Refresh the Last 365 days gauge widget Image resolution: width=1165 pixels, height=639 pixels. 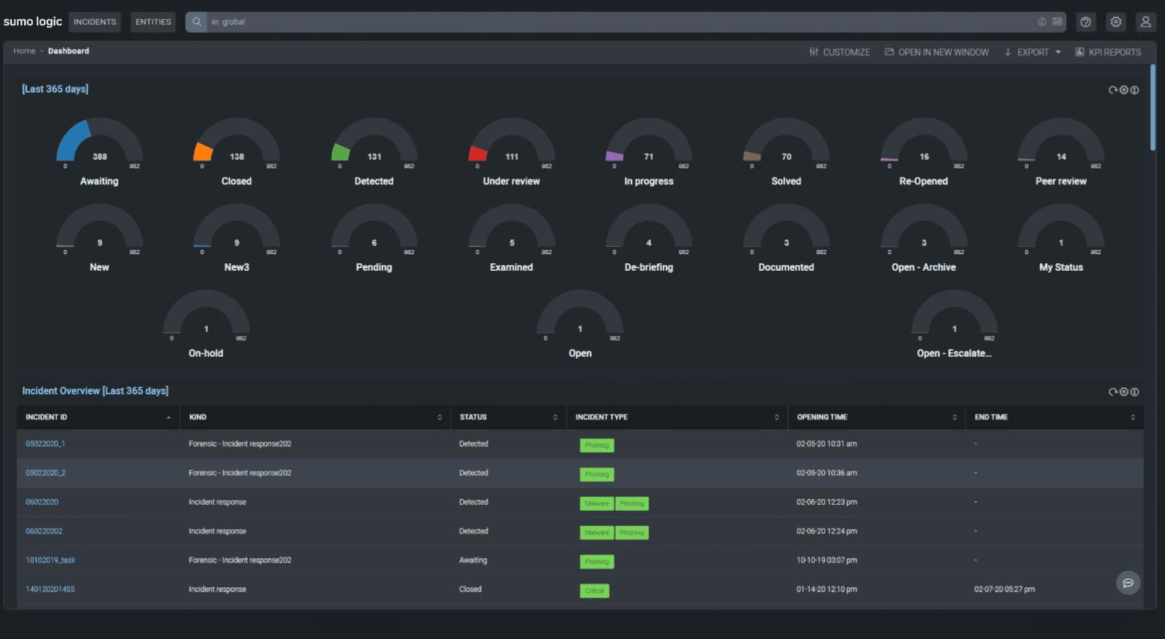coord(1113,90)
